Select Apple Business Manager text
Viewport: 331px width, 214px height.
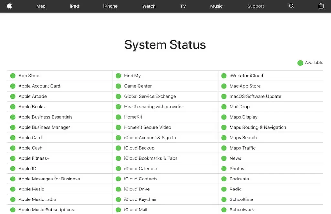tap(44, 127)
